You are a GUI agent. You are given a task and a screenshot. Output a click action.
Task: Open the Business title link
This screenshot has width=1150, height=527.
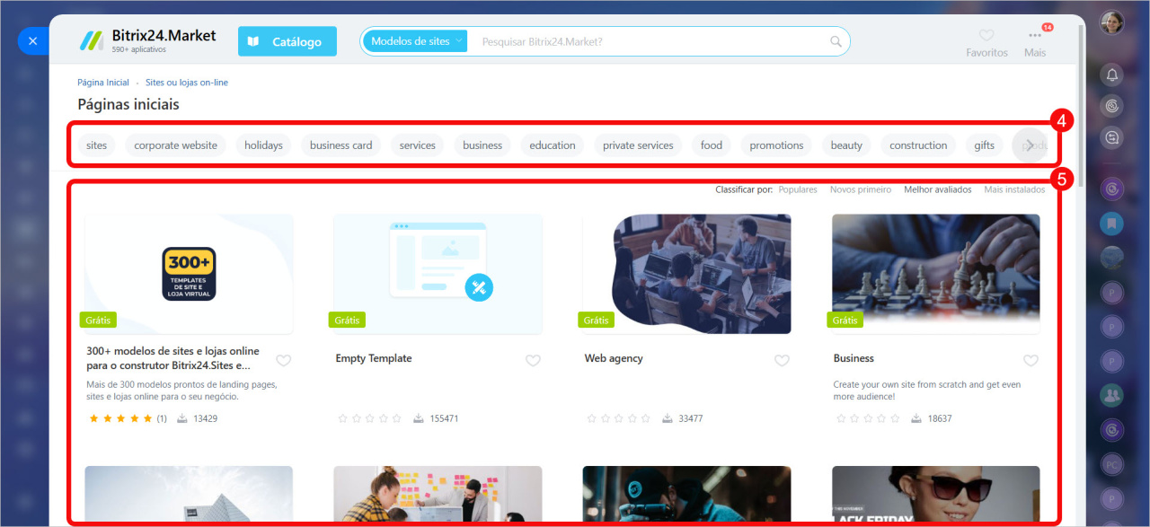[x=854, y=358]
